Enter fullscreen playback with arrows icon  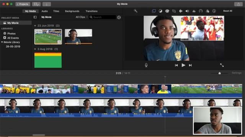click(x=222, y=65)
